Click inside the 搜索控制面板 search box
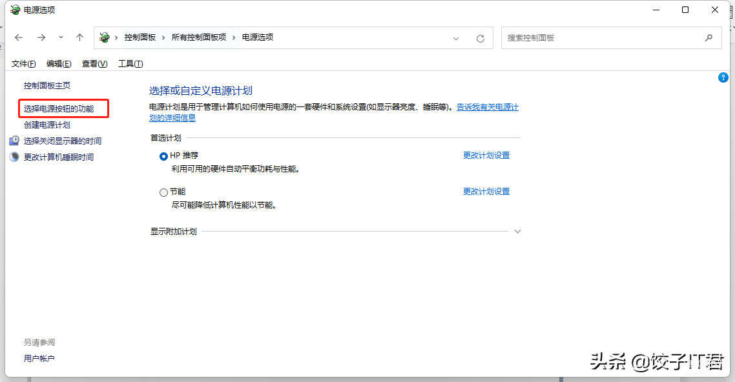The image size is (735, 382). (601, 37)
